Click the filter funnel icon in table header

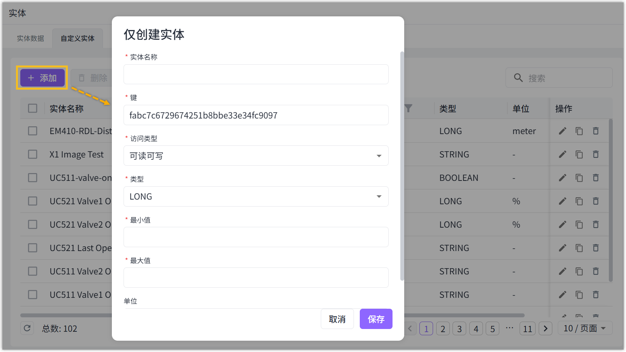(x=408, y=108)
